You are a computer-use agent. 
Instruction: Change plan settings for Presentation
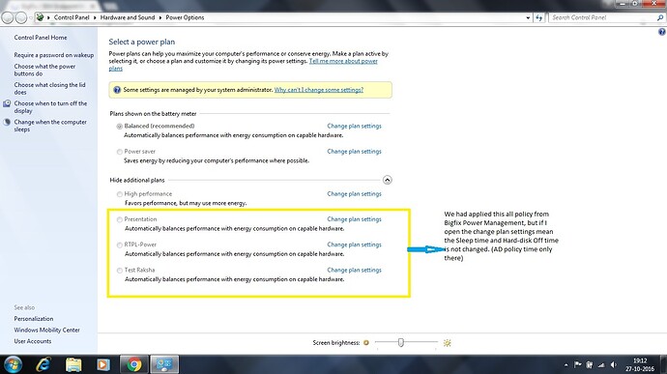[354, 219]
